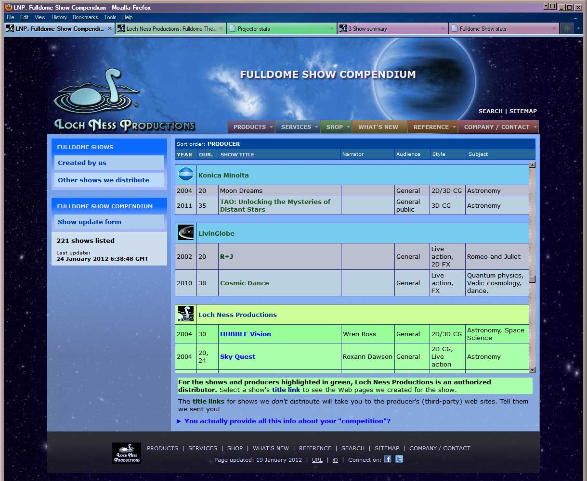
Task: Click the footer SERVICES link
Action: click(203, 448)
